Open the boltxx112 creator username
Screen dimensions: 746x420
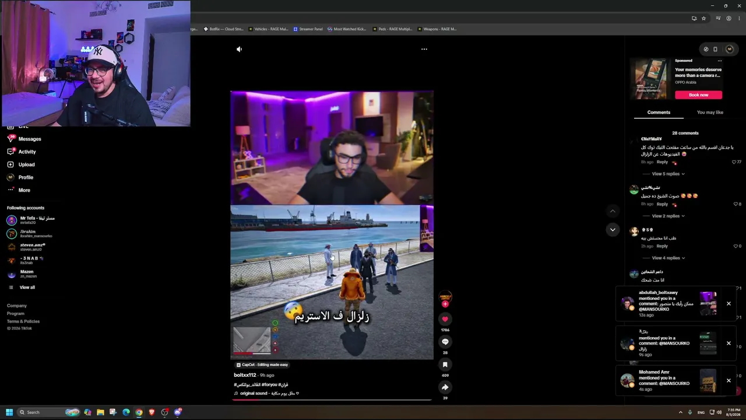click(x=245, y=375)
